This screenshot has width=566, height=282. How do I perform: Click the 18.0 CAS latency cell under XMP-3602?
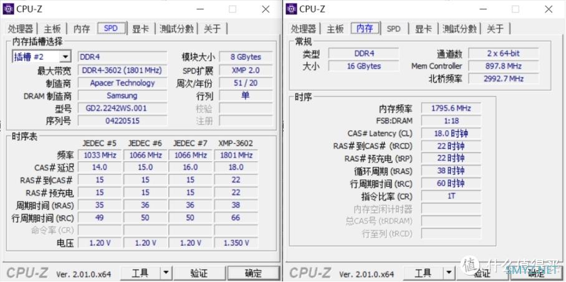pyautogui.click(x=236, y=167)
